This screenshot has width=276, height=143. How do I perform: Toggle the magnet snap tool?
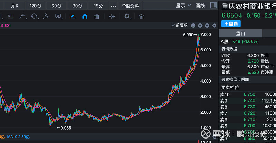85,17
